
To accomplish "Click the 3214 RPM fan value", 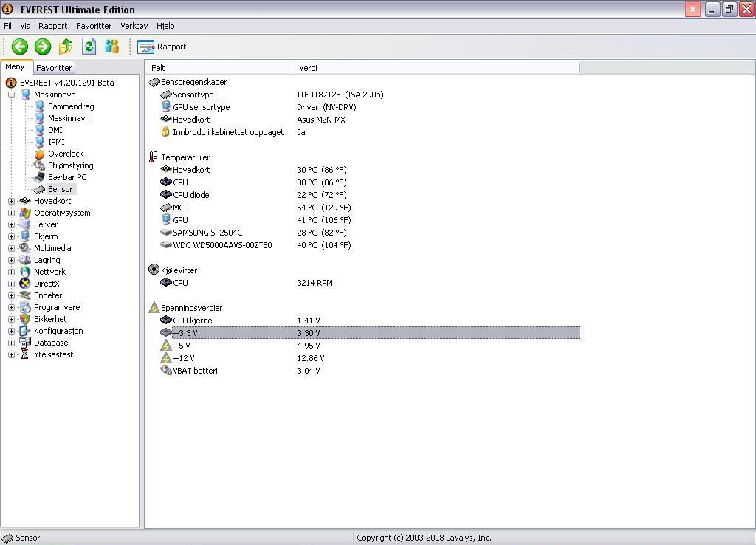I will (315, 283).
